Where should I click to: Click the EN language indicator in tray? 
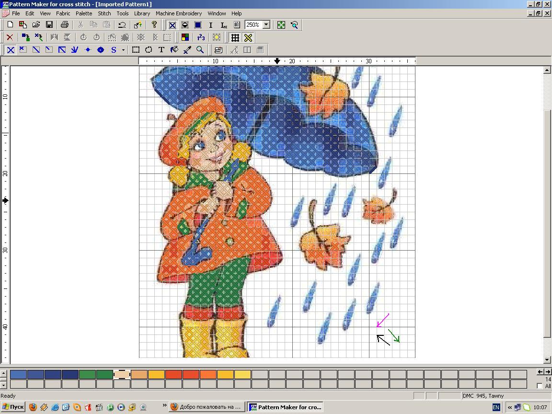(x=496, y=407)
